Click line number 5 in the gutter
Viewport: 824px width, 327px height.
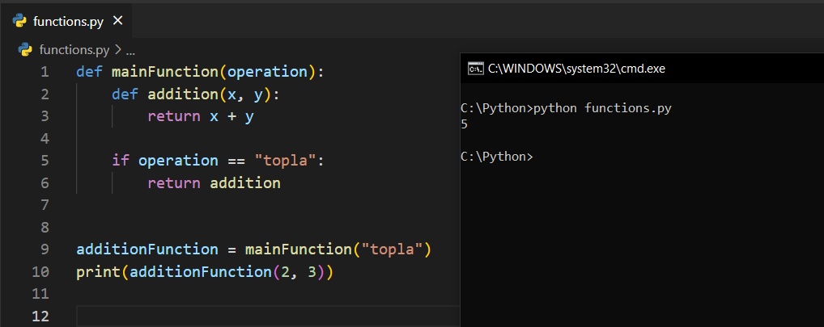(x=44, y=161)
